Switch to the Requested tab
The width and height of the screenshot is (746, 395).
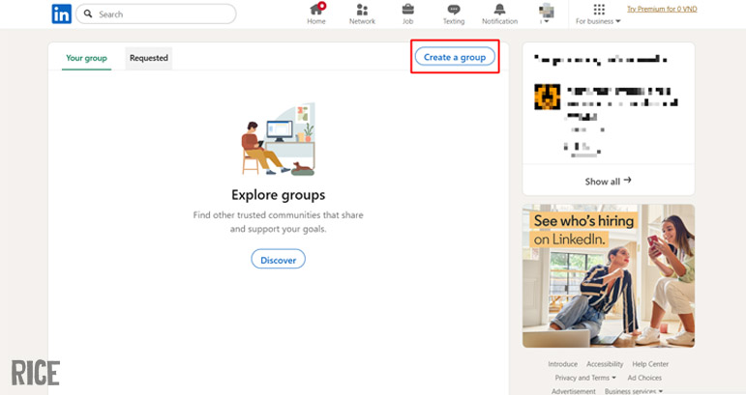[x=148, y=58]
